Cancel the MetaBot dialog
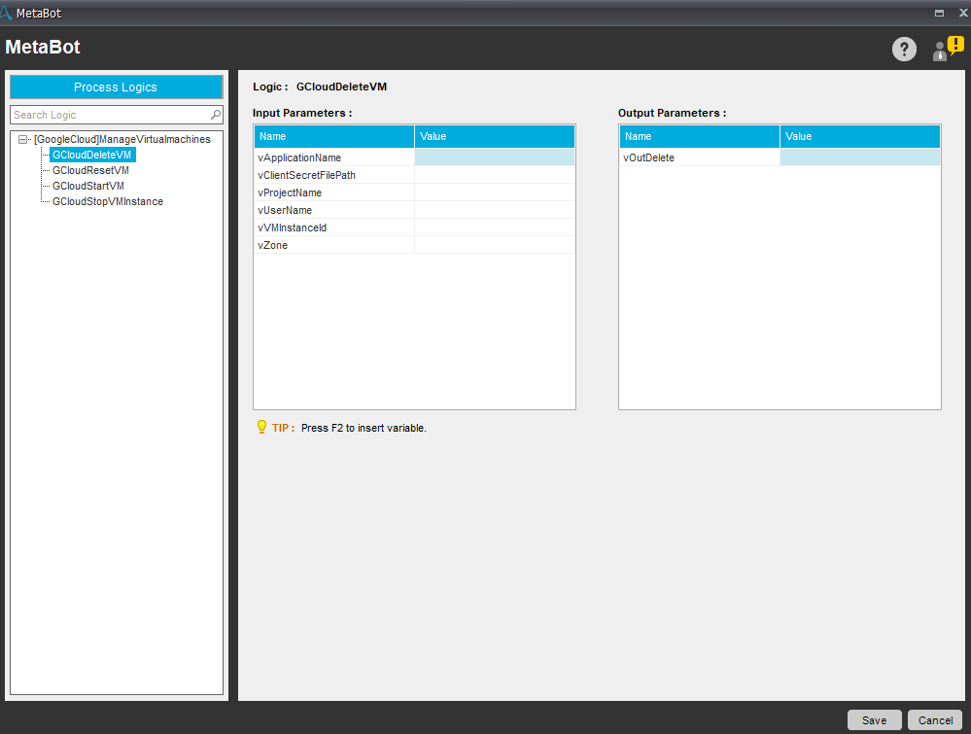 tap(935, 720)
